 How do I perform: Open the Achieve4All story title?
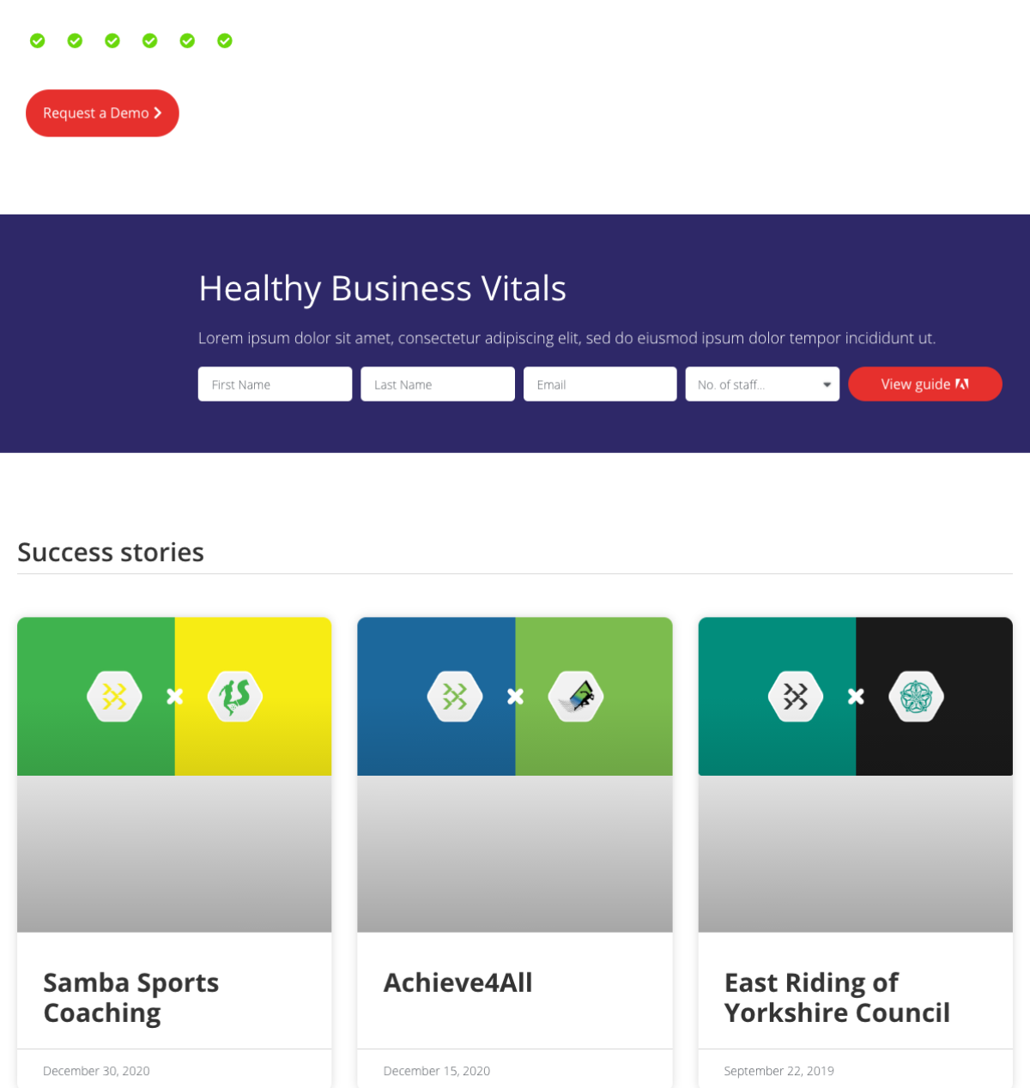tap(457, 982)
